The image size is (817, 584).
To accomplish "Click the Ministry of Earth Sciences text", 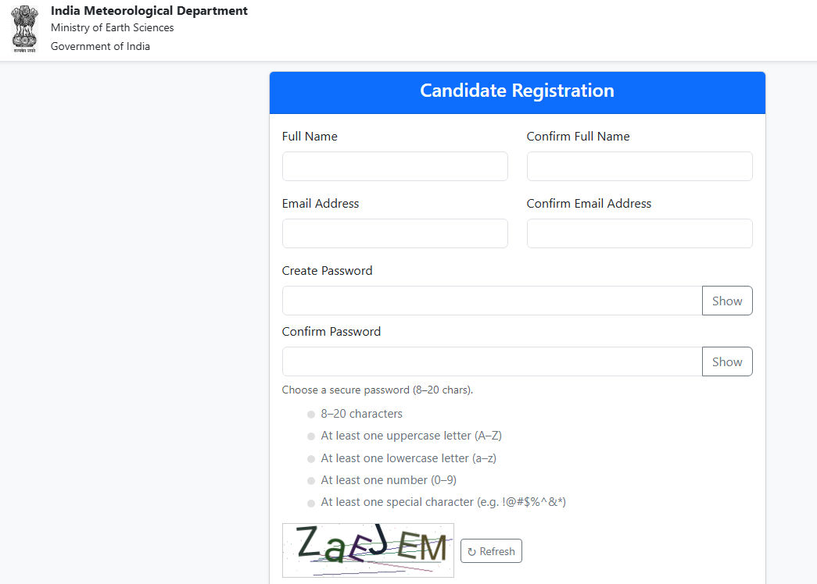I will (113, 28).
